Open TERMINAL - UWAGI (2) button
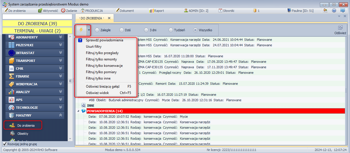 point(37,31)
